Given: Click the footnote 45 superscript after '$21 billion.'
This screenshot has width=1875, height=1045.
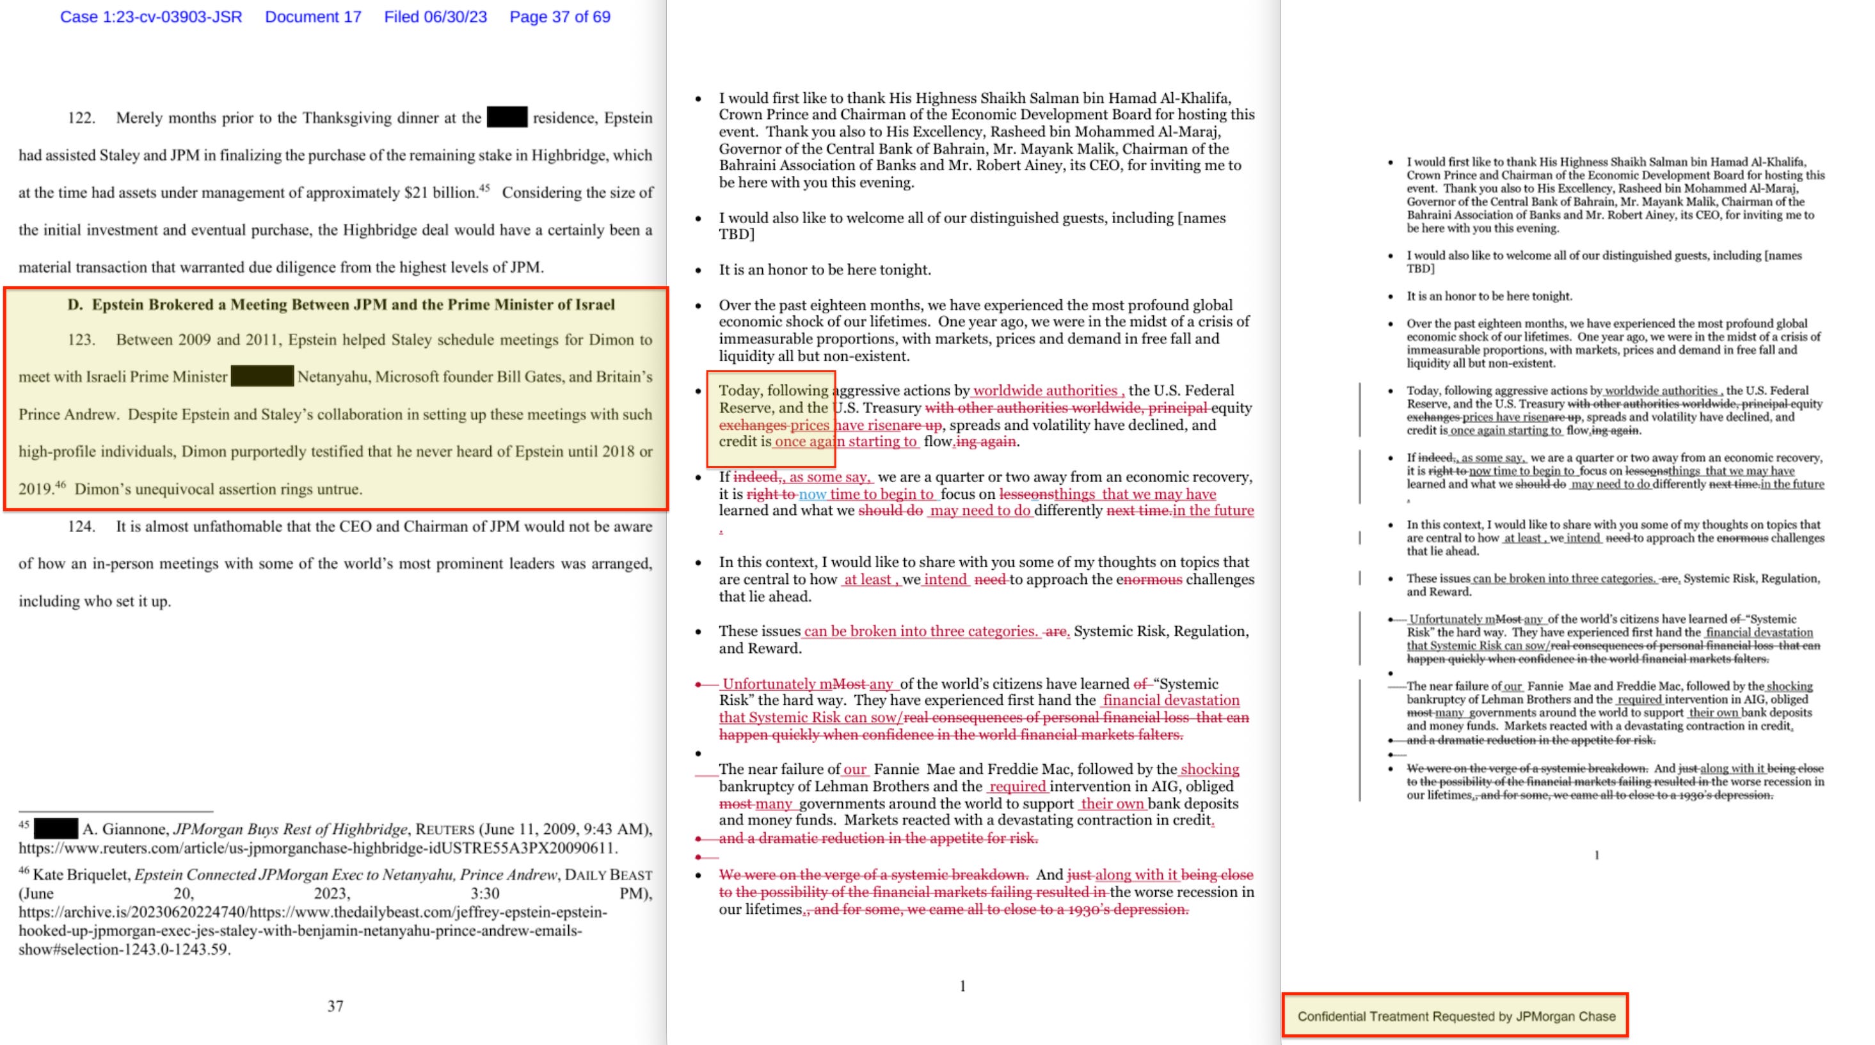Looking at the screenshot, I should pos(484,189).
